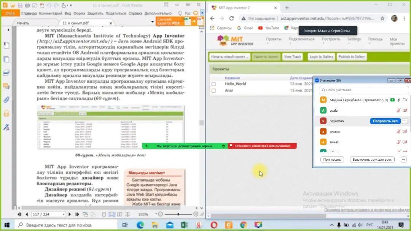Click the Convert Excel to PDF banner
411x231 pixels.
[180, 21]
